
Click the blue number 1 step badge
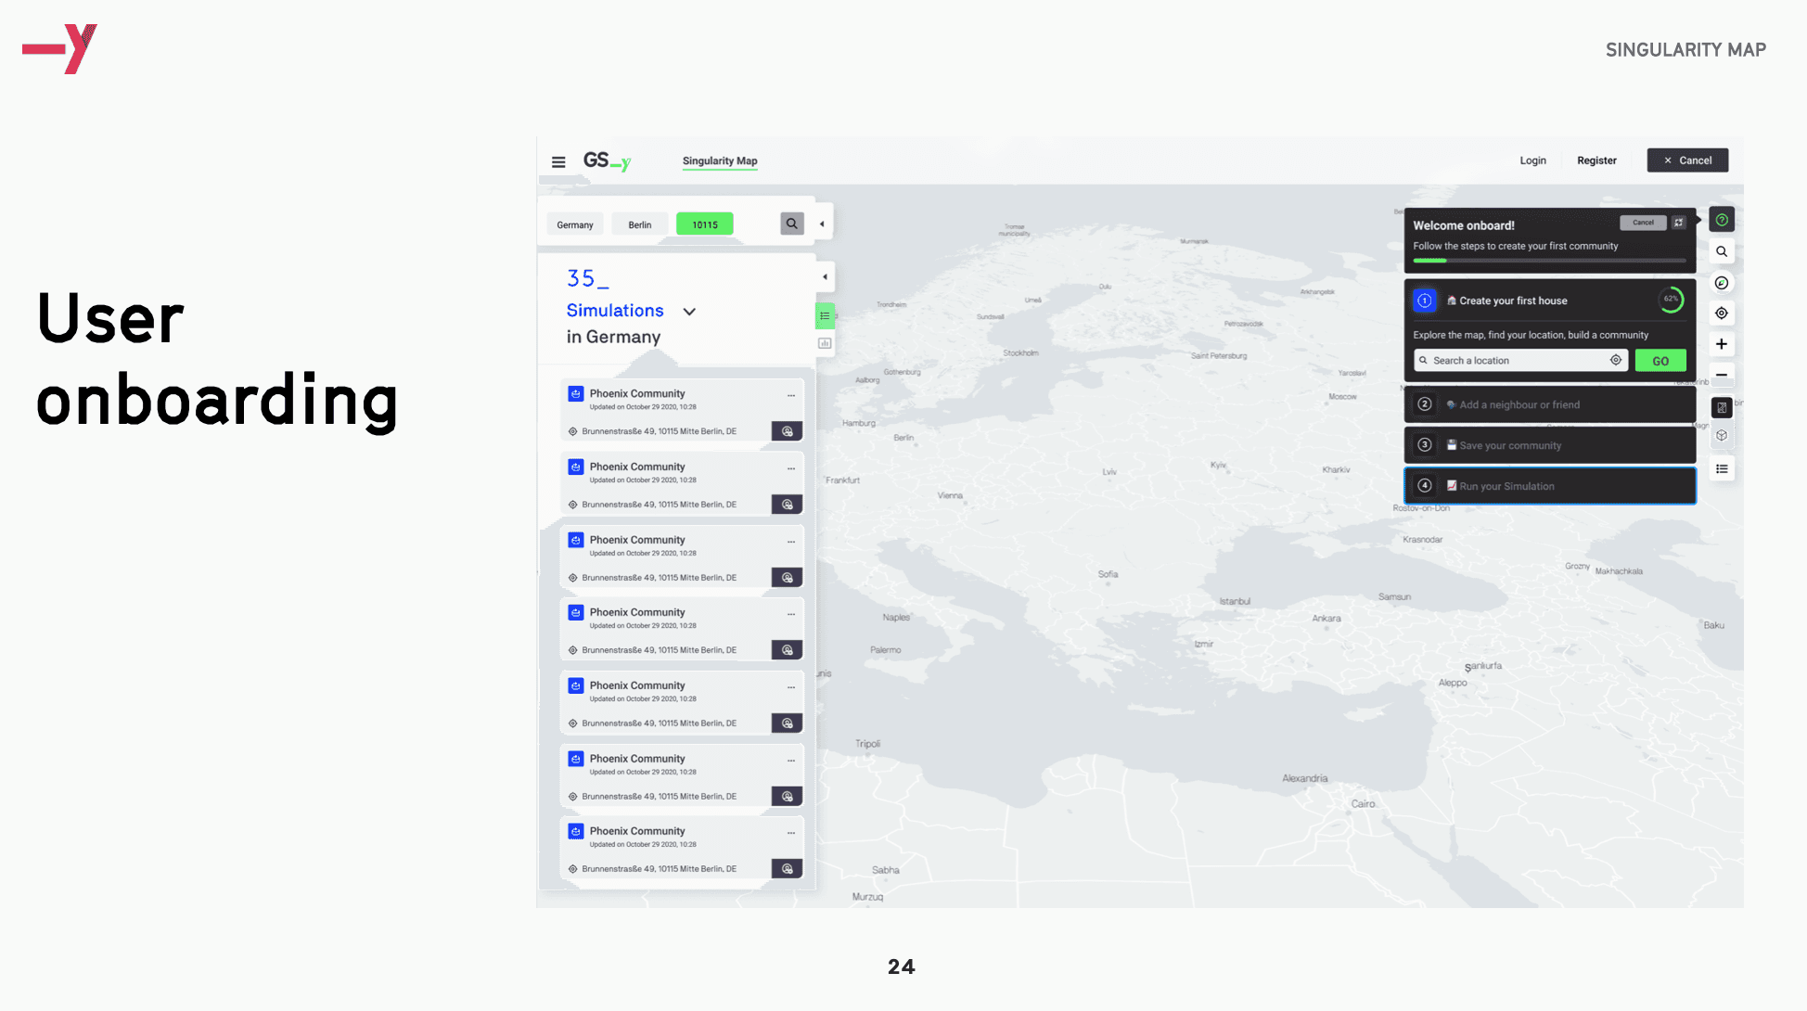point(1425,301)
